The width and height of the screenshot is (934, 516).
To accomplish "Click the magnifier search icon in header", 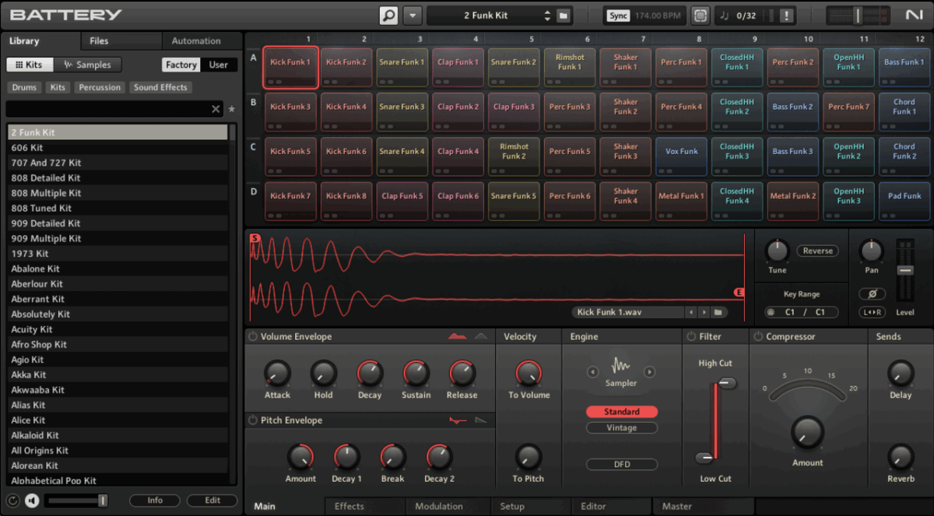I will point(388,16).
